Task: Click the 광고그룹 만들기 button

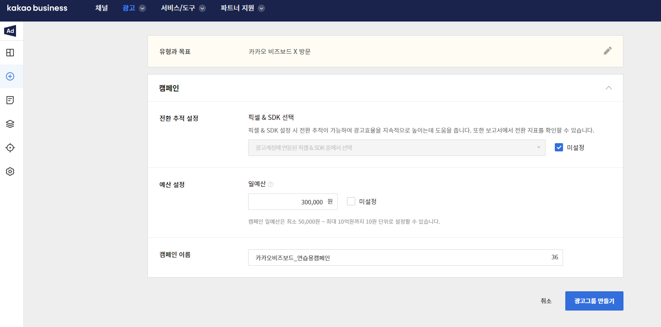Action: coord(594,301)
